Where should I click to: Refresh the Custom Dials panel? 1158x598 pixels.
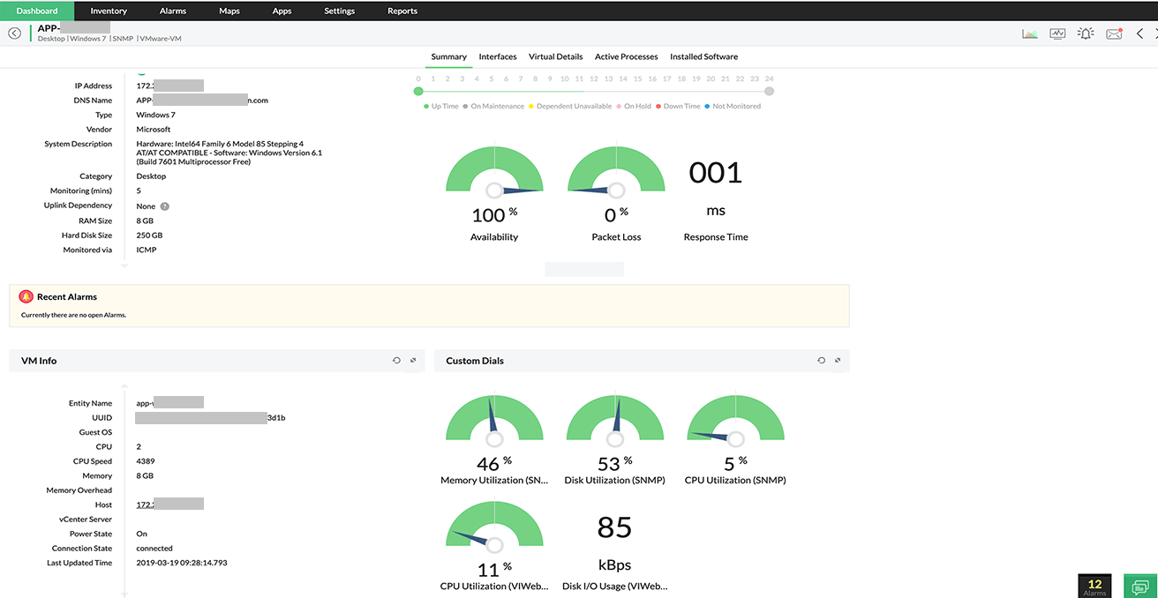point(822,360)
